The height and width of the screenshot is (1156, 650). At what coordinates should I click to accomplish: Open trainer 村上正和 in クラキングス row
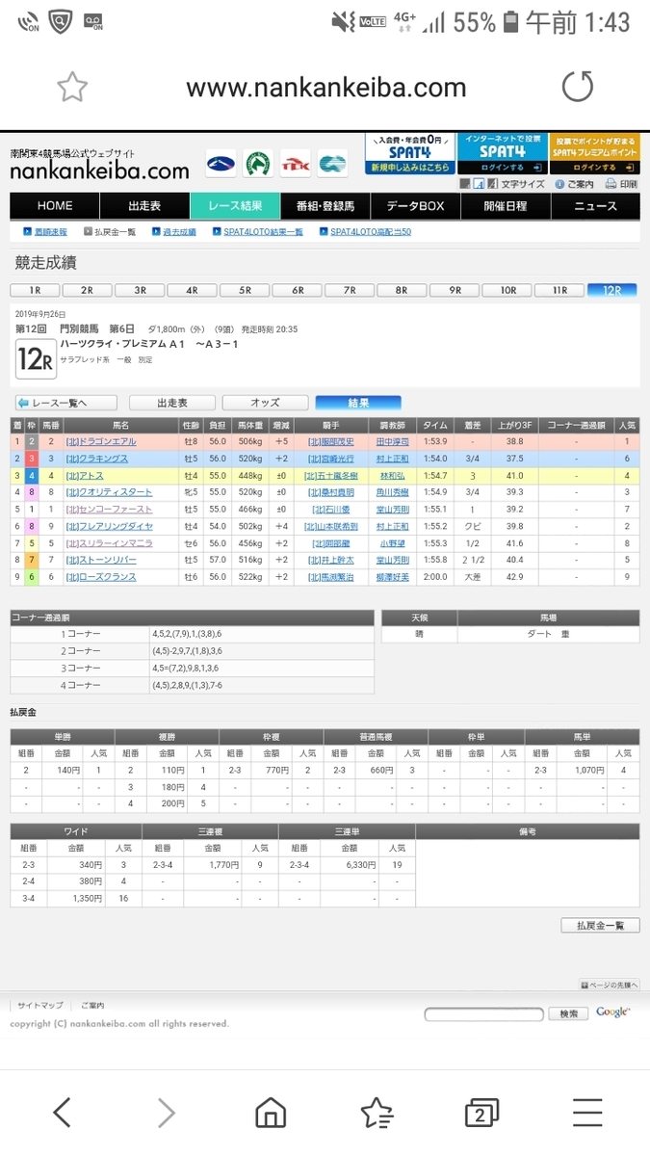[x=394, y=459]
